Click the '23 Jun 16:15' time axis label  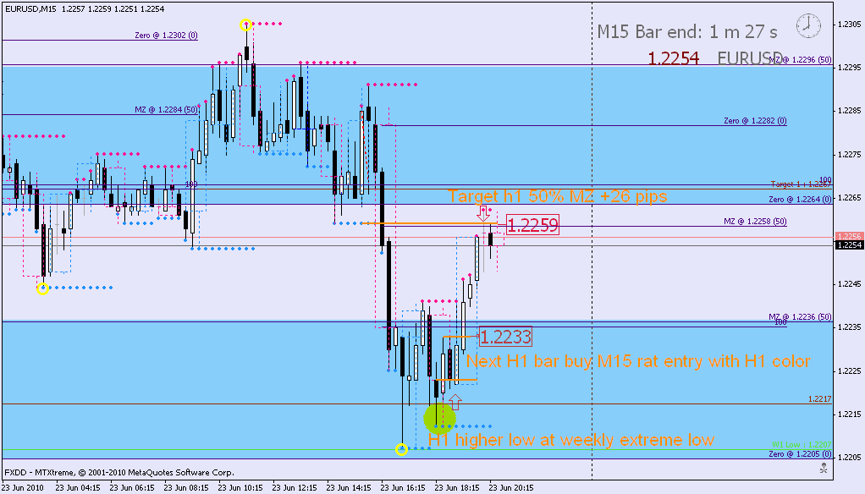click(x=402, y=487)
